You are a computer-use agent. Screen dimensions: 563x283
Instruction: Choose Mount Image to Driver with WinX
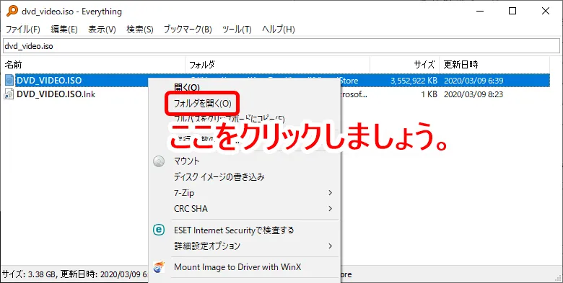tap(237, 267)
